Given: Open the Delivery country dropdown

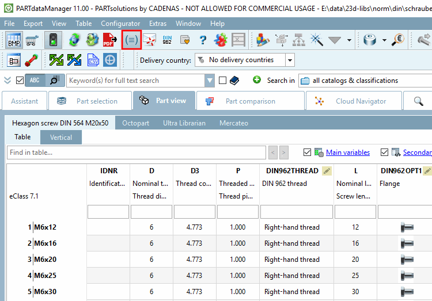Looking at the screenshot, I should point(290,60).
